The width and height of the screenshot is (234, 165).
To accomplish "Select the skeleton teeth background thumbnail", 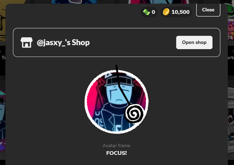I will click(231, 119).
